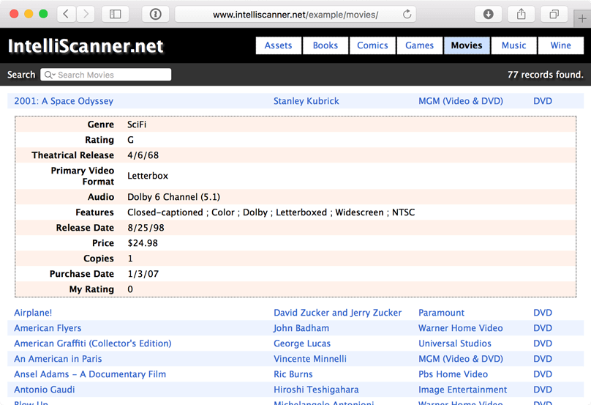This screenshot has width=591, height=405.
Task: Click the 4/6/68 theatrical release value
Action: 143,155
